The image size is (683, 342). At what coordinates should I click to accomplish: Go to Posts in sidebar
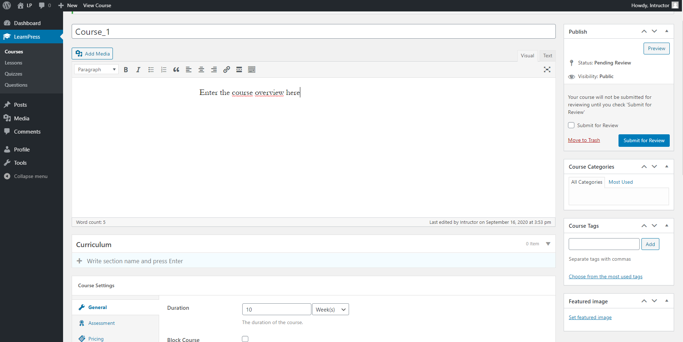(32, 105)
